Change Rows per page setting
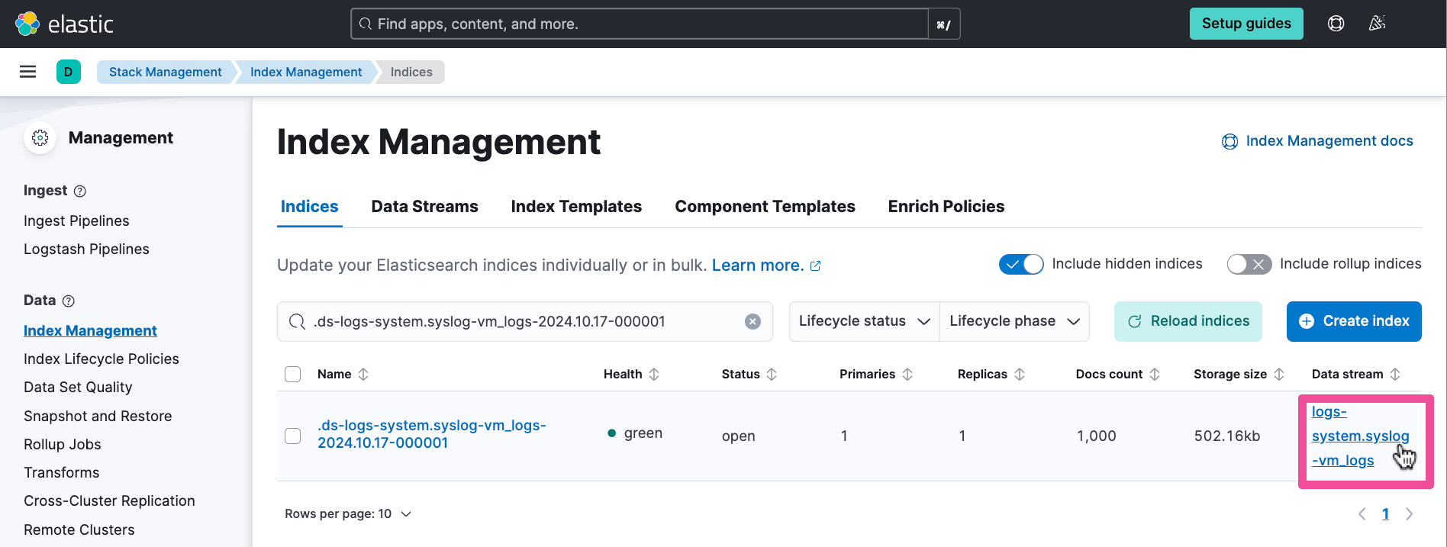 pos(348,514)
